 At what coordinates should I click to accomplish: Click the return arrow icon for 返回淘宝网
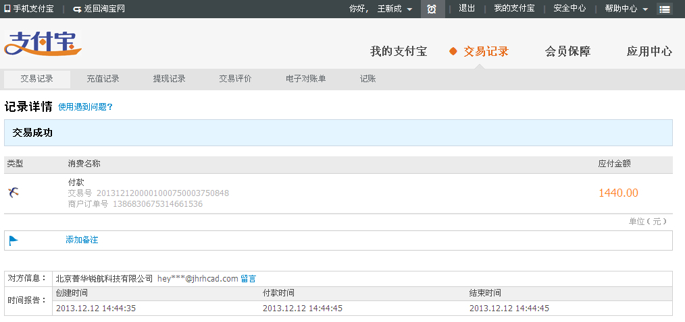(x=77, y=9)
